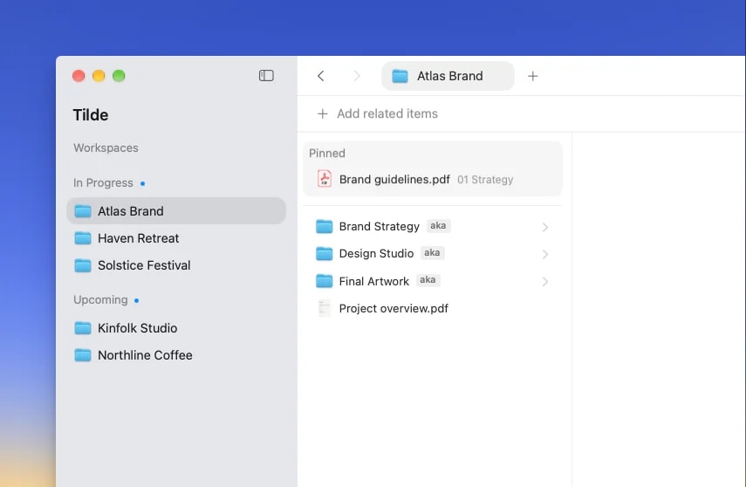Image resolution: width=746 pixels, height=487 pixels.
Task: Open a new tab with plus icon
Action: pyautogui.click(x=533, y=76)
